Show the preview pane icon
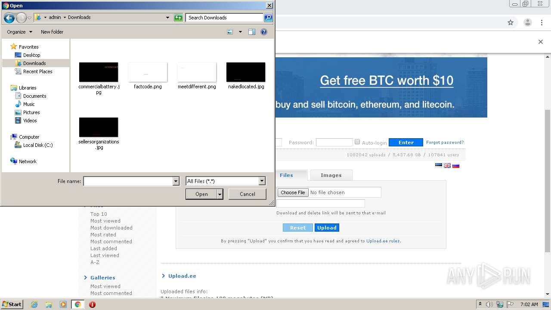551x310 pixels. (252, 32)
